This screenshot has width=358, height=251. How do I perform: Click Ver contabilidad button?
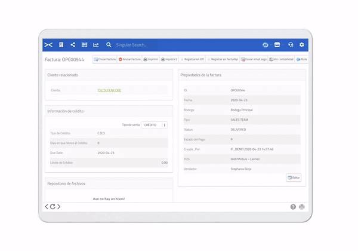click(x=281, y=59)
